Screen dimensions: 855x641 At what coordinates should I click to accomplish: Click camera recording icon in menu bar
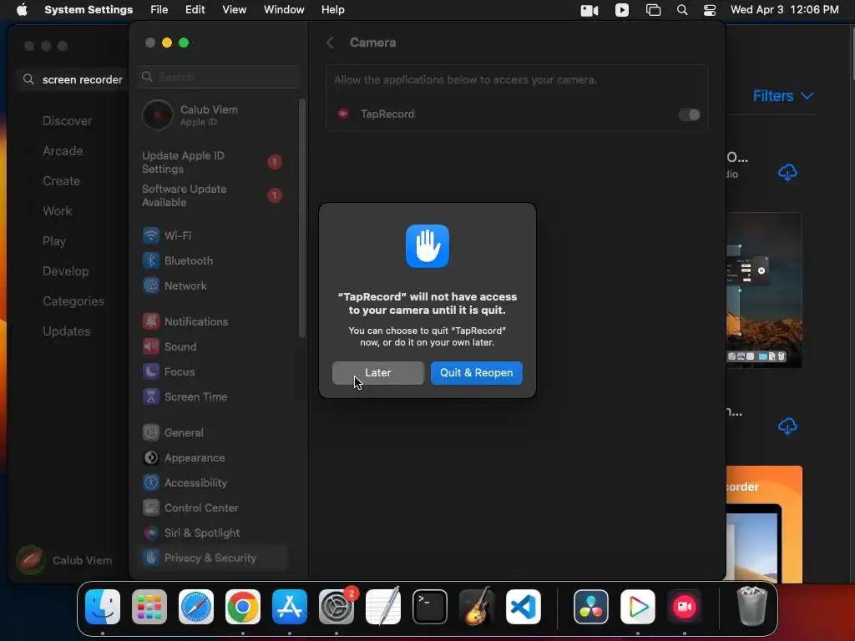click(x=589, y=10)
